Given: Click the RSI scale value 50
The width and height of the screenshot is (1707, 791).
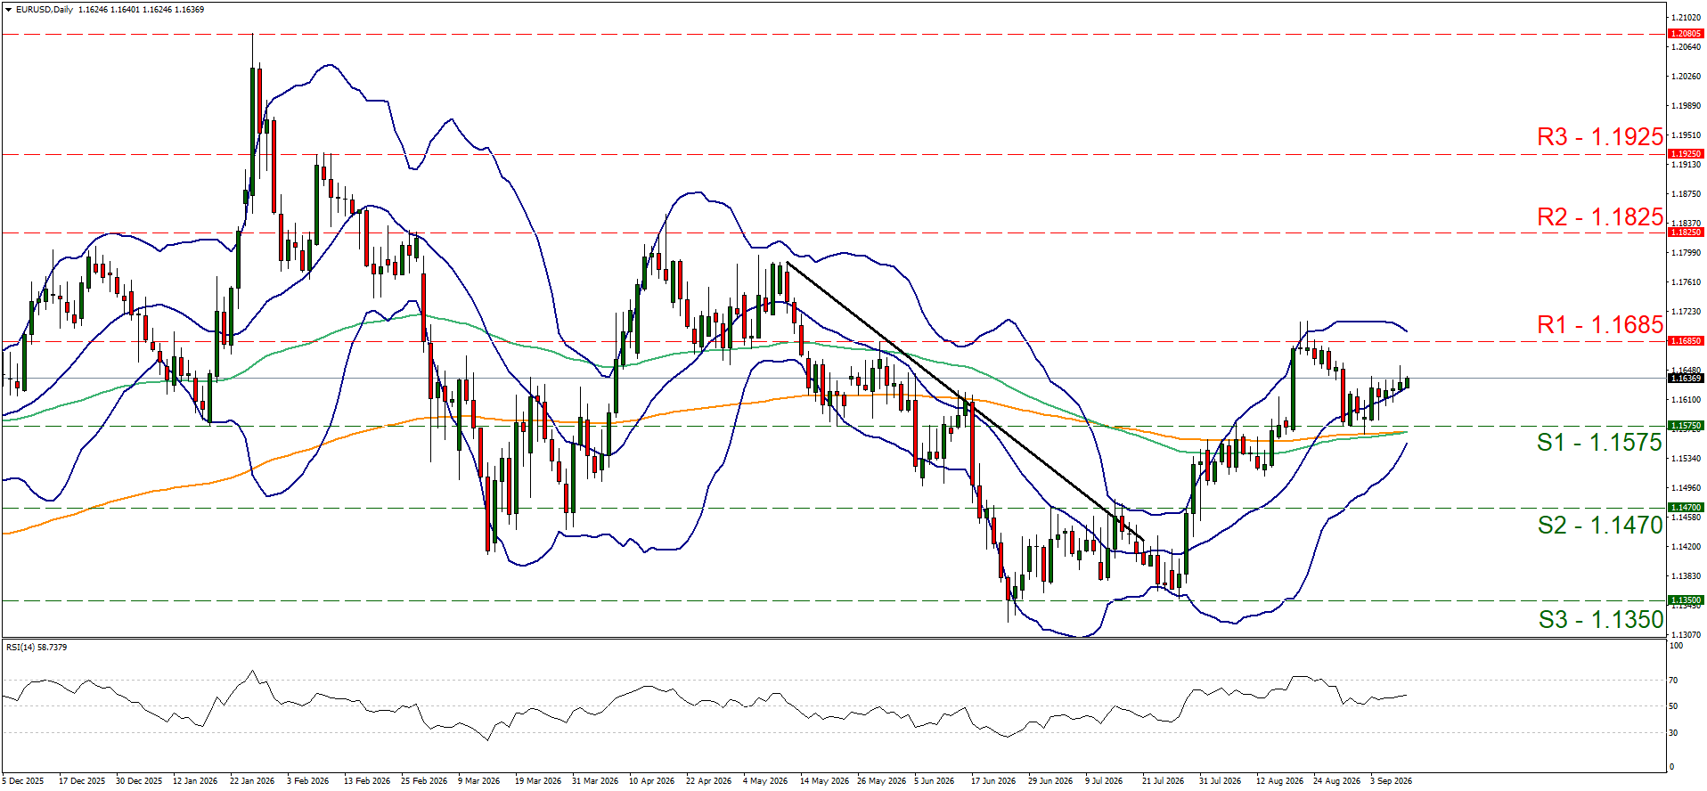Looking at the screenshot, I should point(1673,706).
